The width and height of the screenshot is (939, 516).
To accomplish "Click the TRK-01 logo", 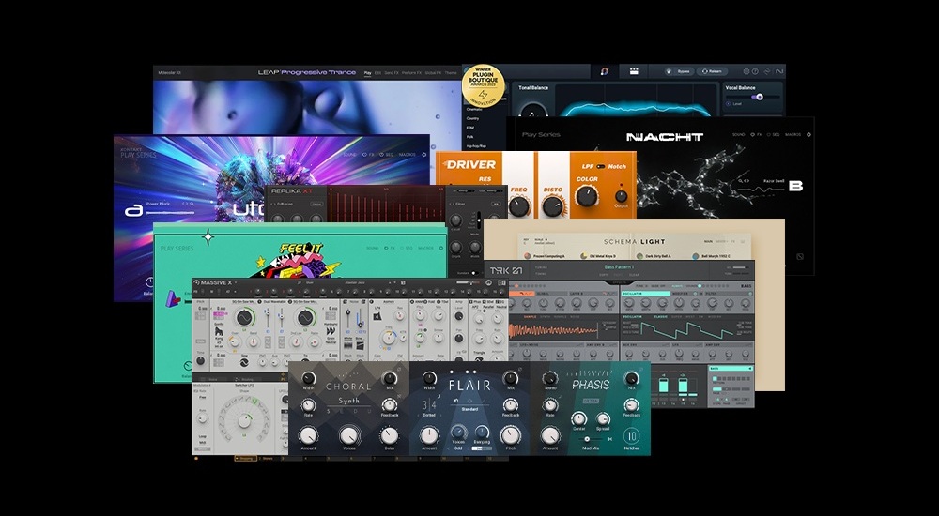I will tap(507, 270).
